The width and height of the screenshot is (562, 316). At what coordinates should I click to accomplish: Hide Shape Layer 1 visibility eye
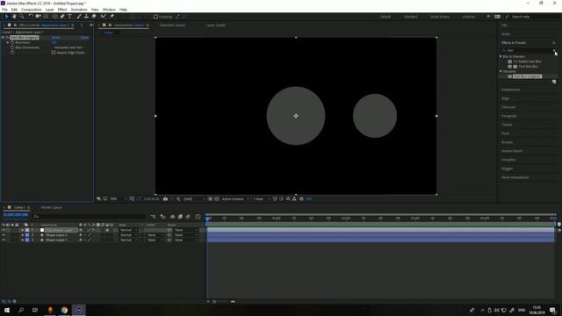(x=4, y=240)
